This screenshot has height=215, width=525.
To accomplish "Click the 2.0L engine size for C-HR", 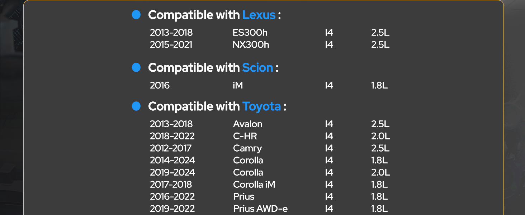I will pos(380,136).
